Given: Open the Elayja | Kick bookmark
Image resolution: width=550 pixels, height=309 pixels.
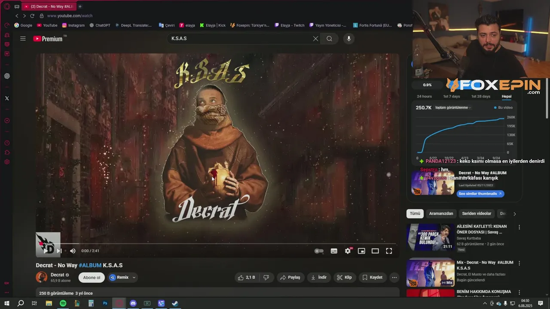Looking at the screenshot, I should tap(212, 25).
